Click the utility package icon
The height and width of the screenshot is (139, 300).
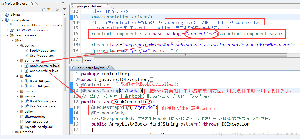click(22, 112)
